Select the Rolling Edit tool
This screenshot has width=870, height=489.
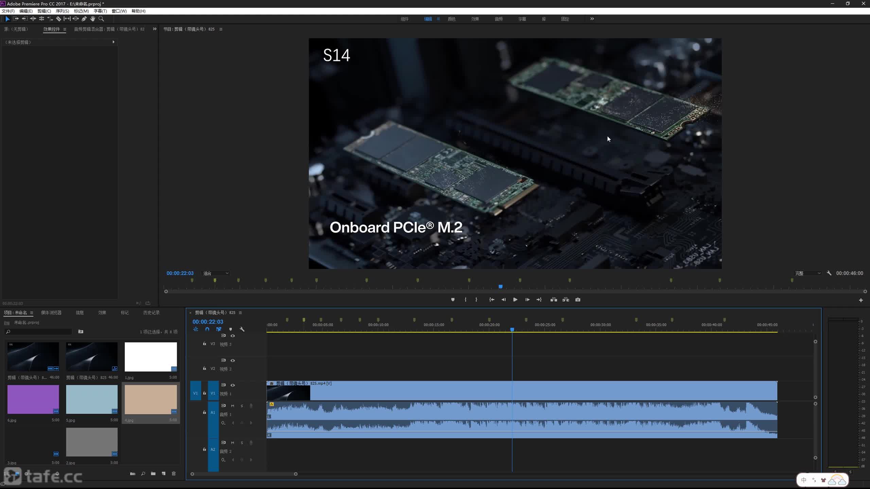point(41,19)
